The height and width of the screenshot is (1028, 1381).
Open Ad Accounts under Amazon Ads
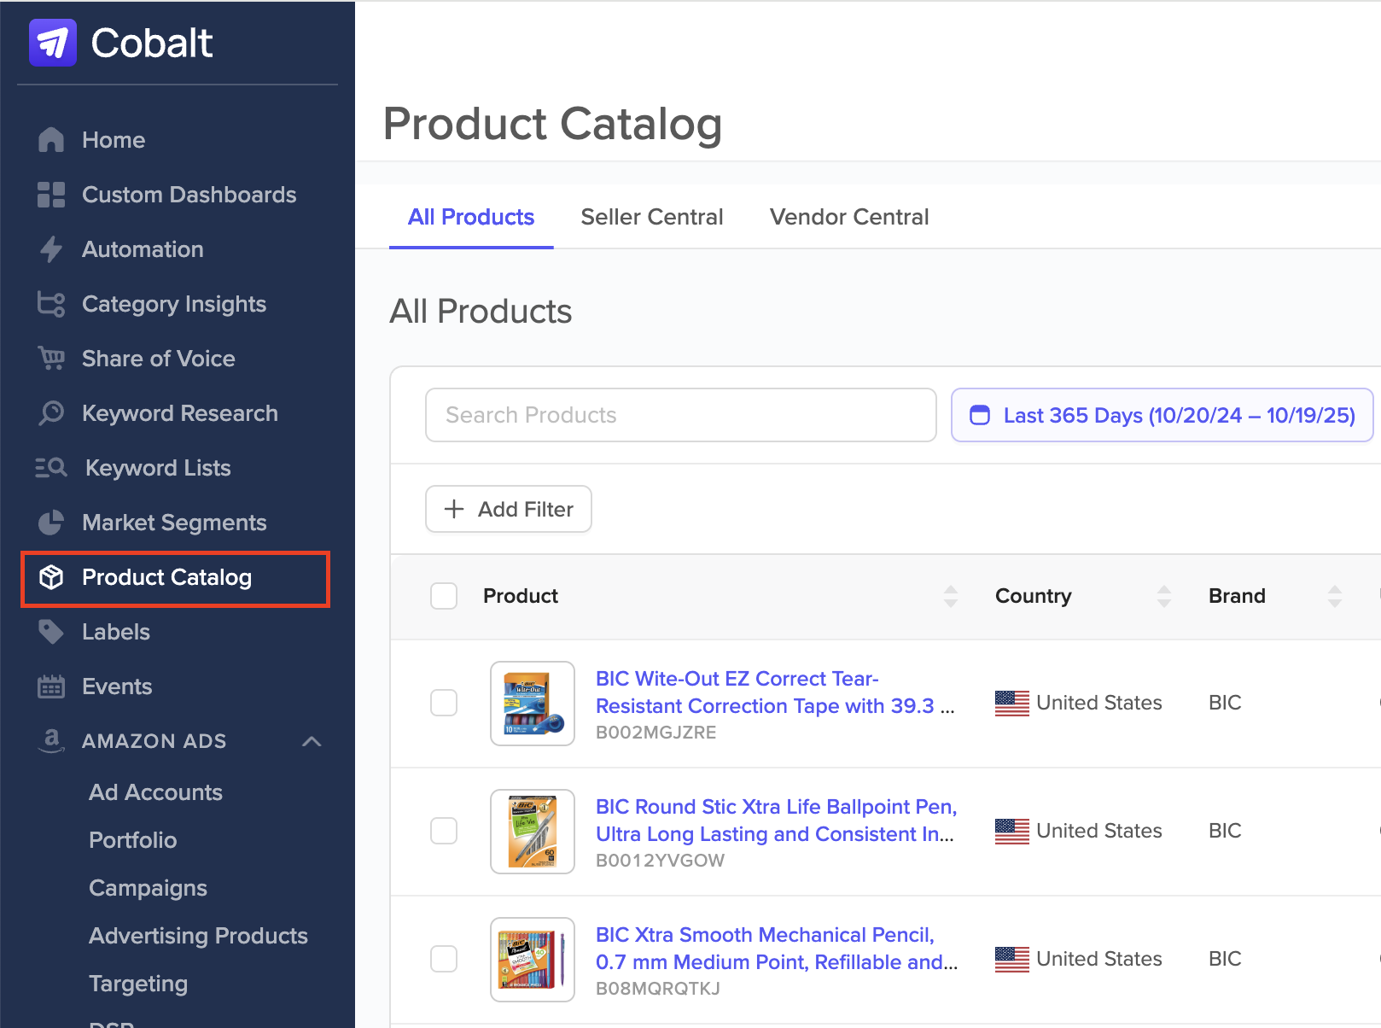155,792
